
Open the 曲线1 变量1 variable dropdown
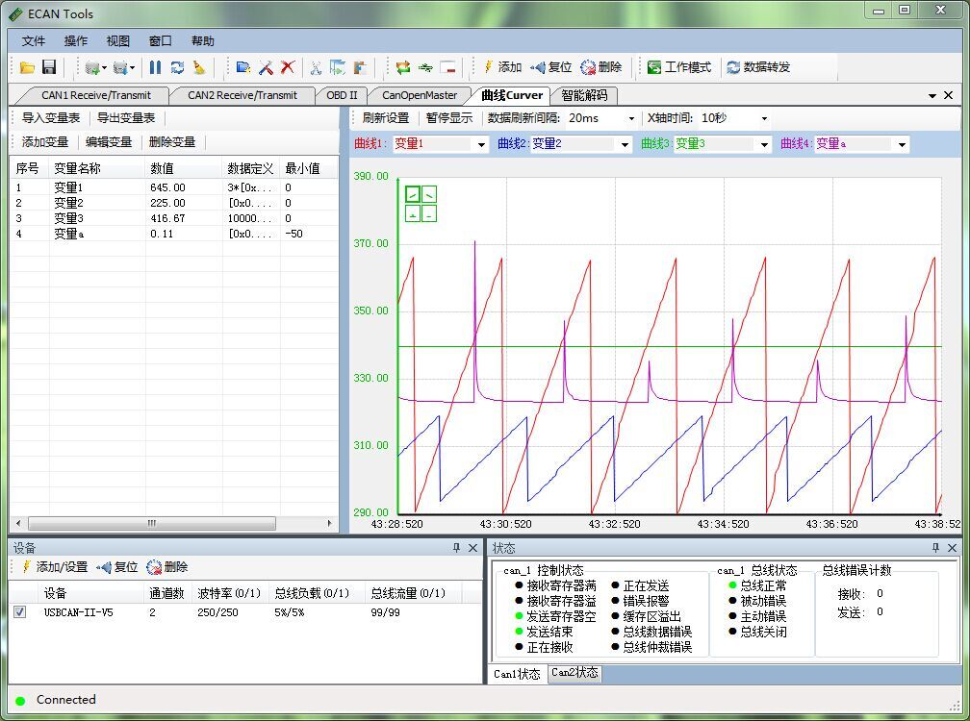coord(441,144)
